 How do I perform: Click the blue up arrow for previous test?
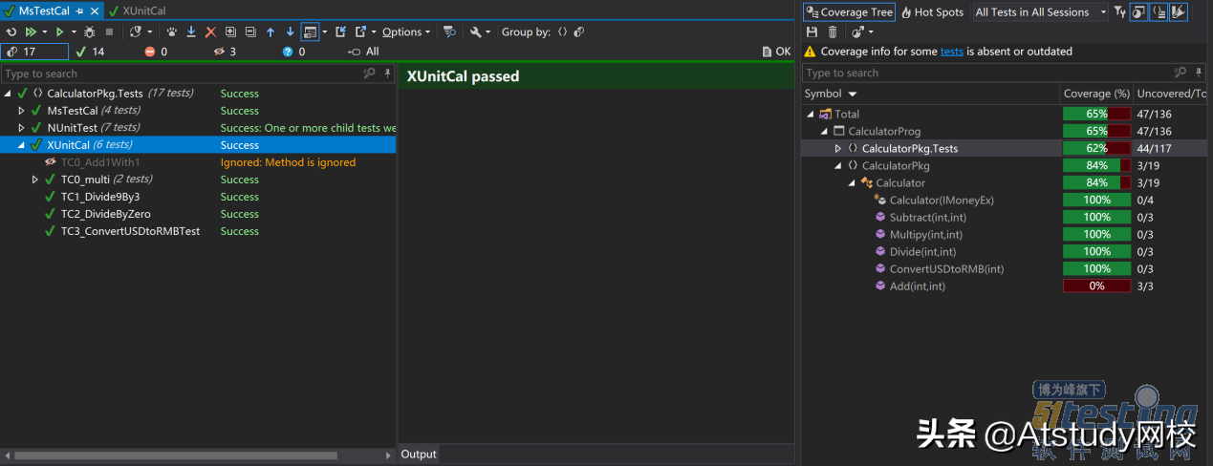[271, 32]
